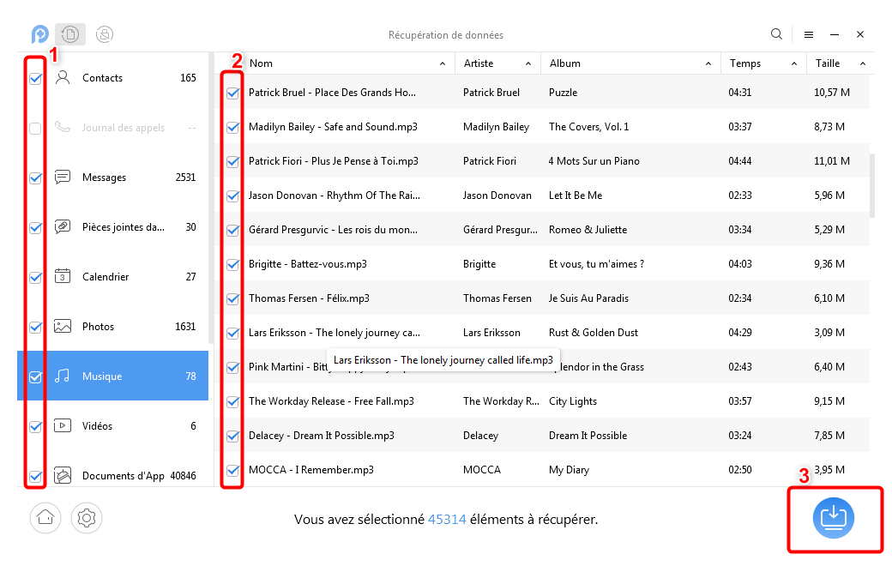Open the Messages category
The height and width of the screenshot is (566, 892).
[x=104, y=178]
